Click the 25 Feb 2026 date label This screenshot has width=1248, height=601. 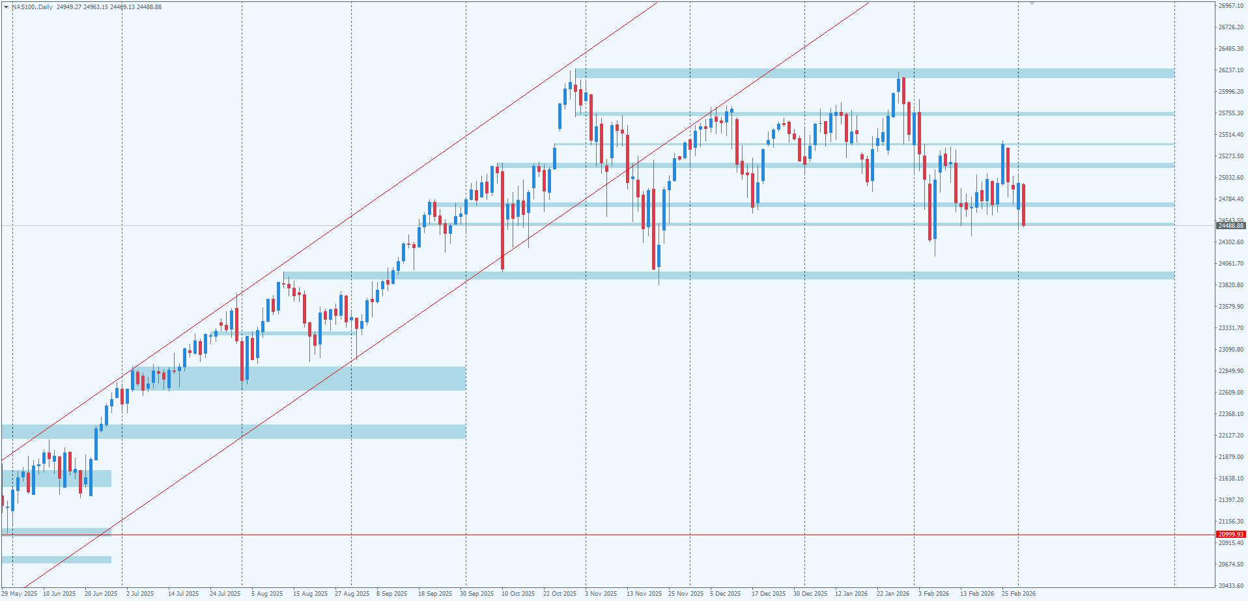click(1018, 594)
